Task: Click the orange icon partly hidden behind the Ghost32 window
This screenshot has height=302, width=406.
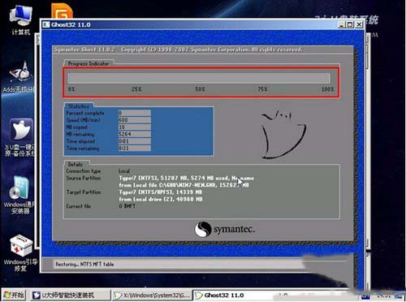Action: 62,11
